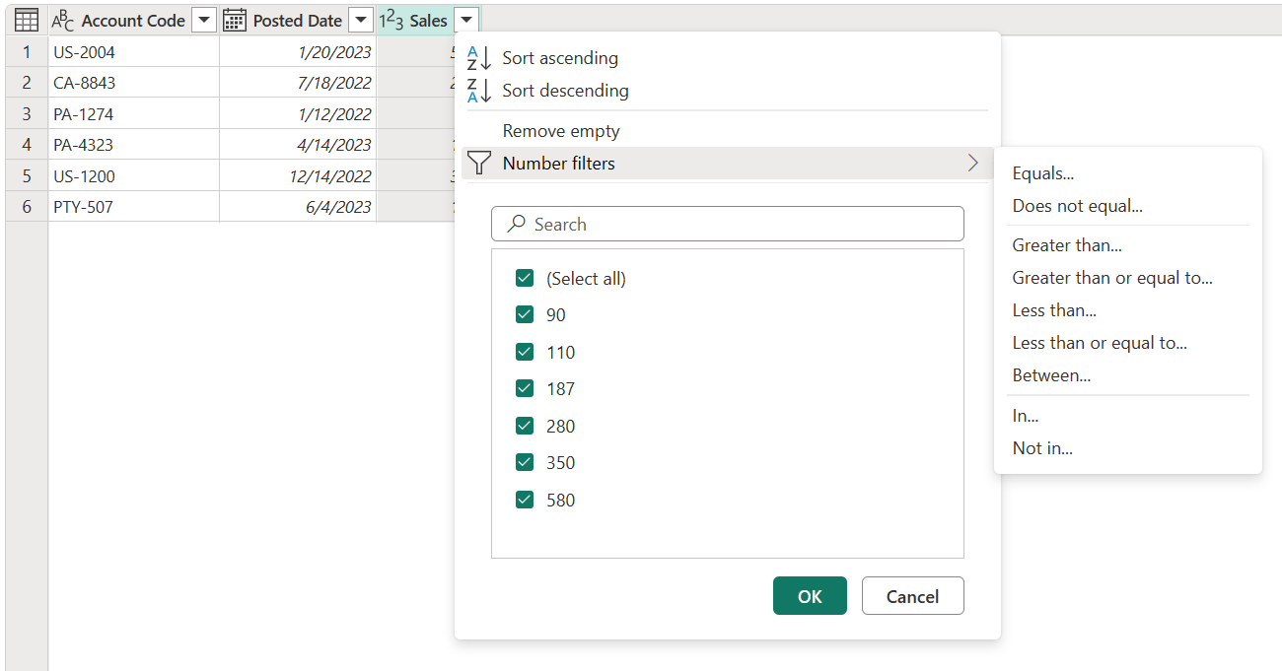Click the ZA sort descending icon
This screenshot has width=1282, height=671.
tap(476, 90)
